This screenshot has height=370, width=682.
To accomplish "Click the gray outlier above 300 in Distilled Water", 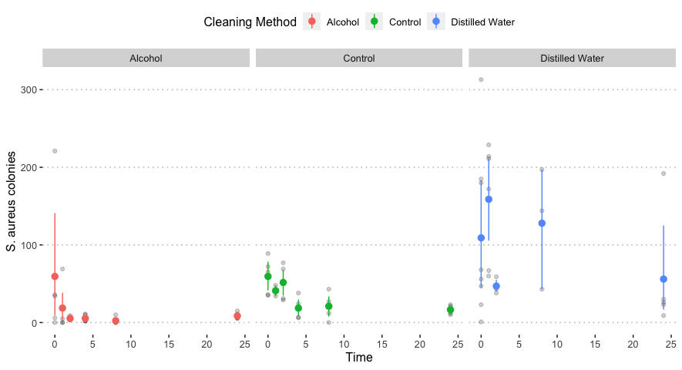I will [x=481, y=79].
